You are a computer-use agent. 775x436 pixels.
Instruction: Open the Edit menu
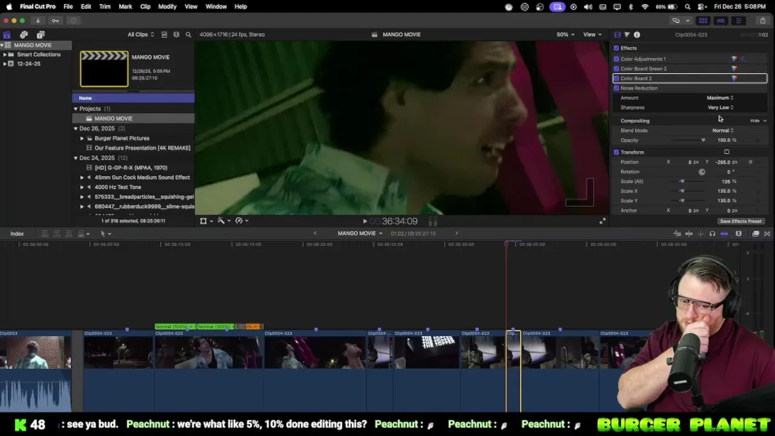pos(86,7)
